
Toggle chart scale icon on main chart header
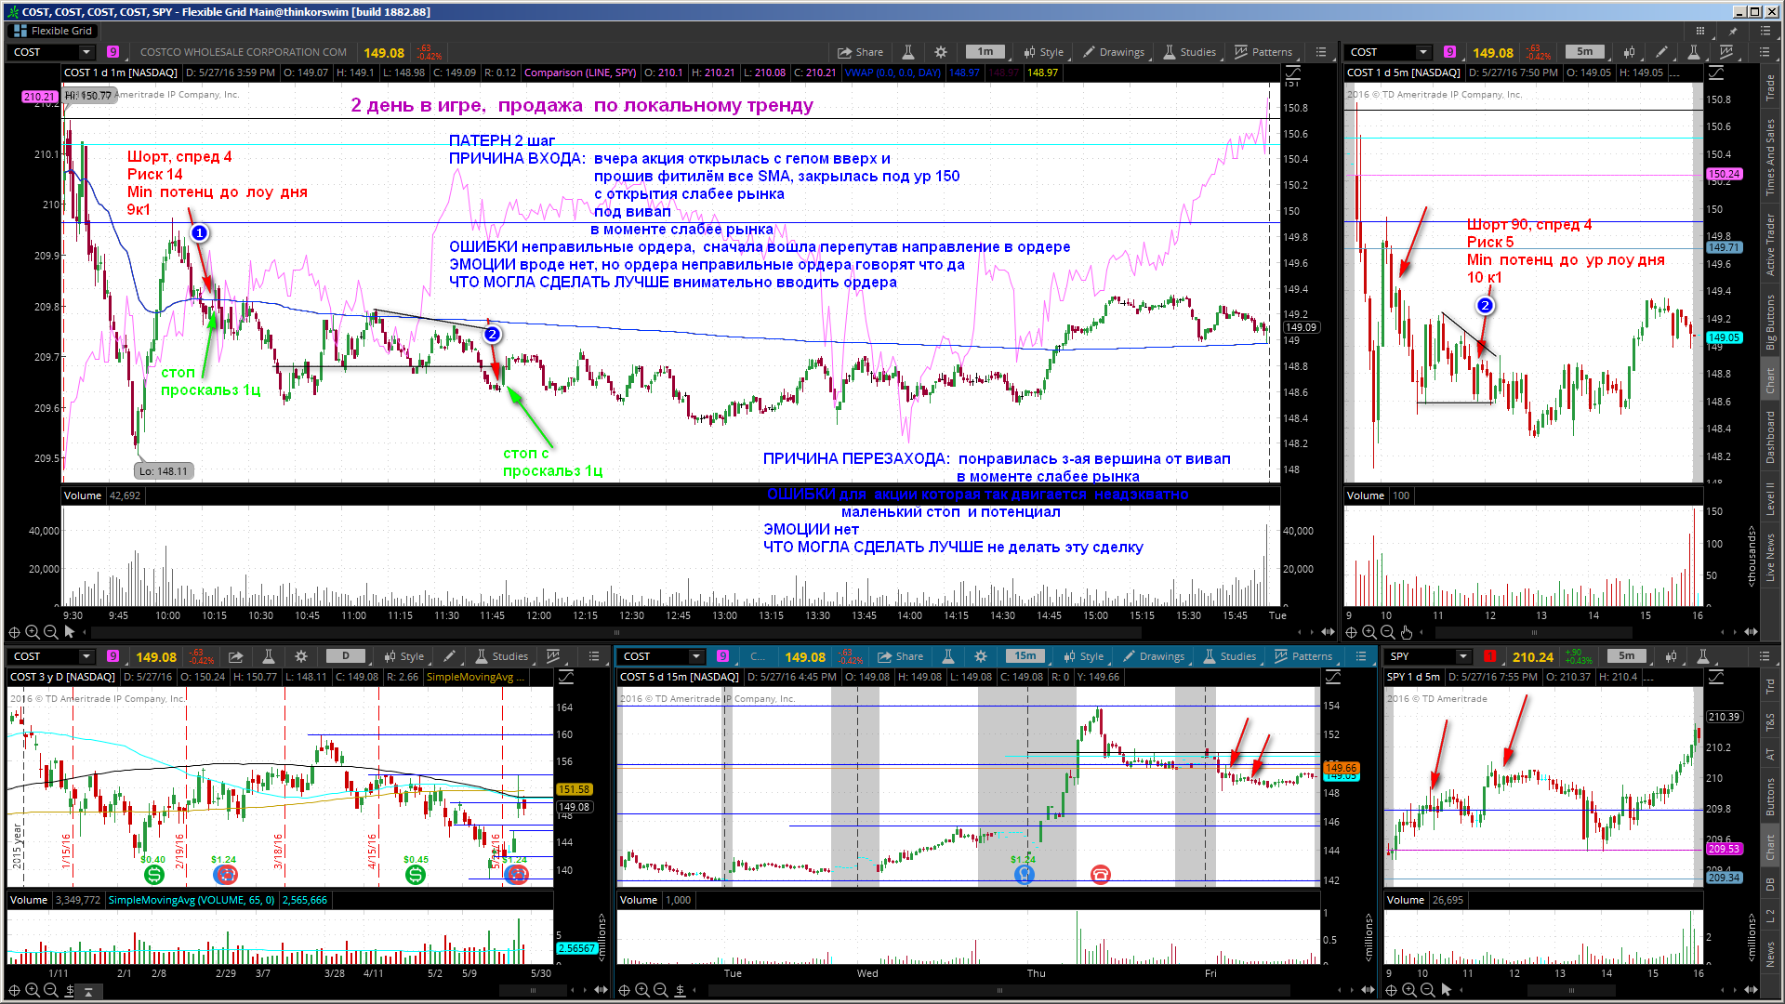pos(1292,73)
